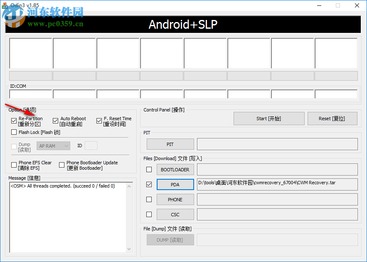
Task: Click the CSC file button
Action: 175,214
